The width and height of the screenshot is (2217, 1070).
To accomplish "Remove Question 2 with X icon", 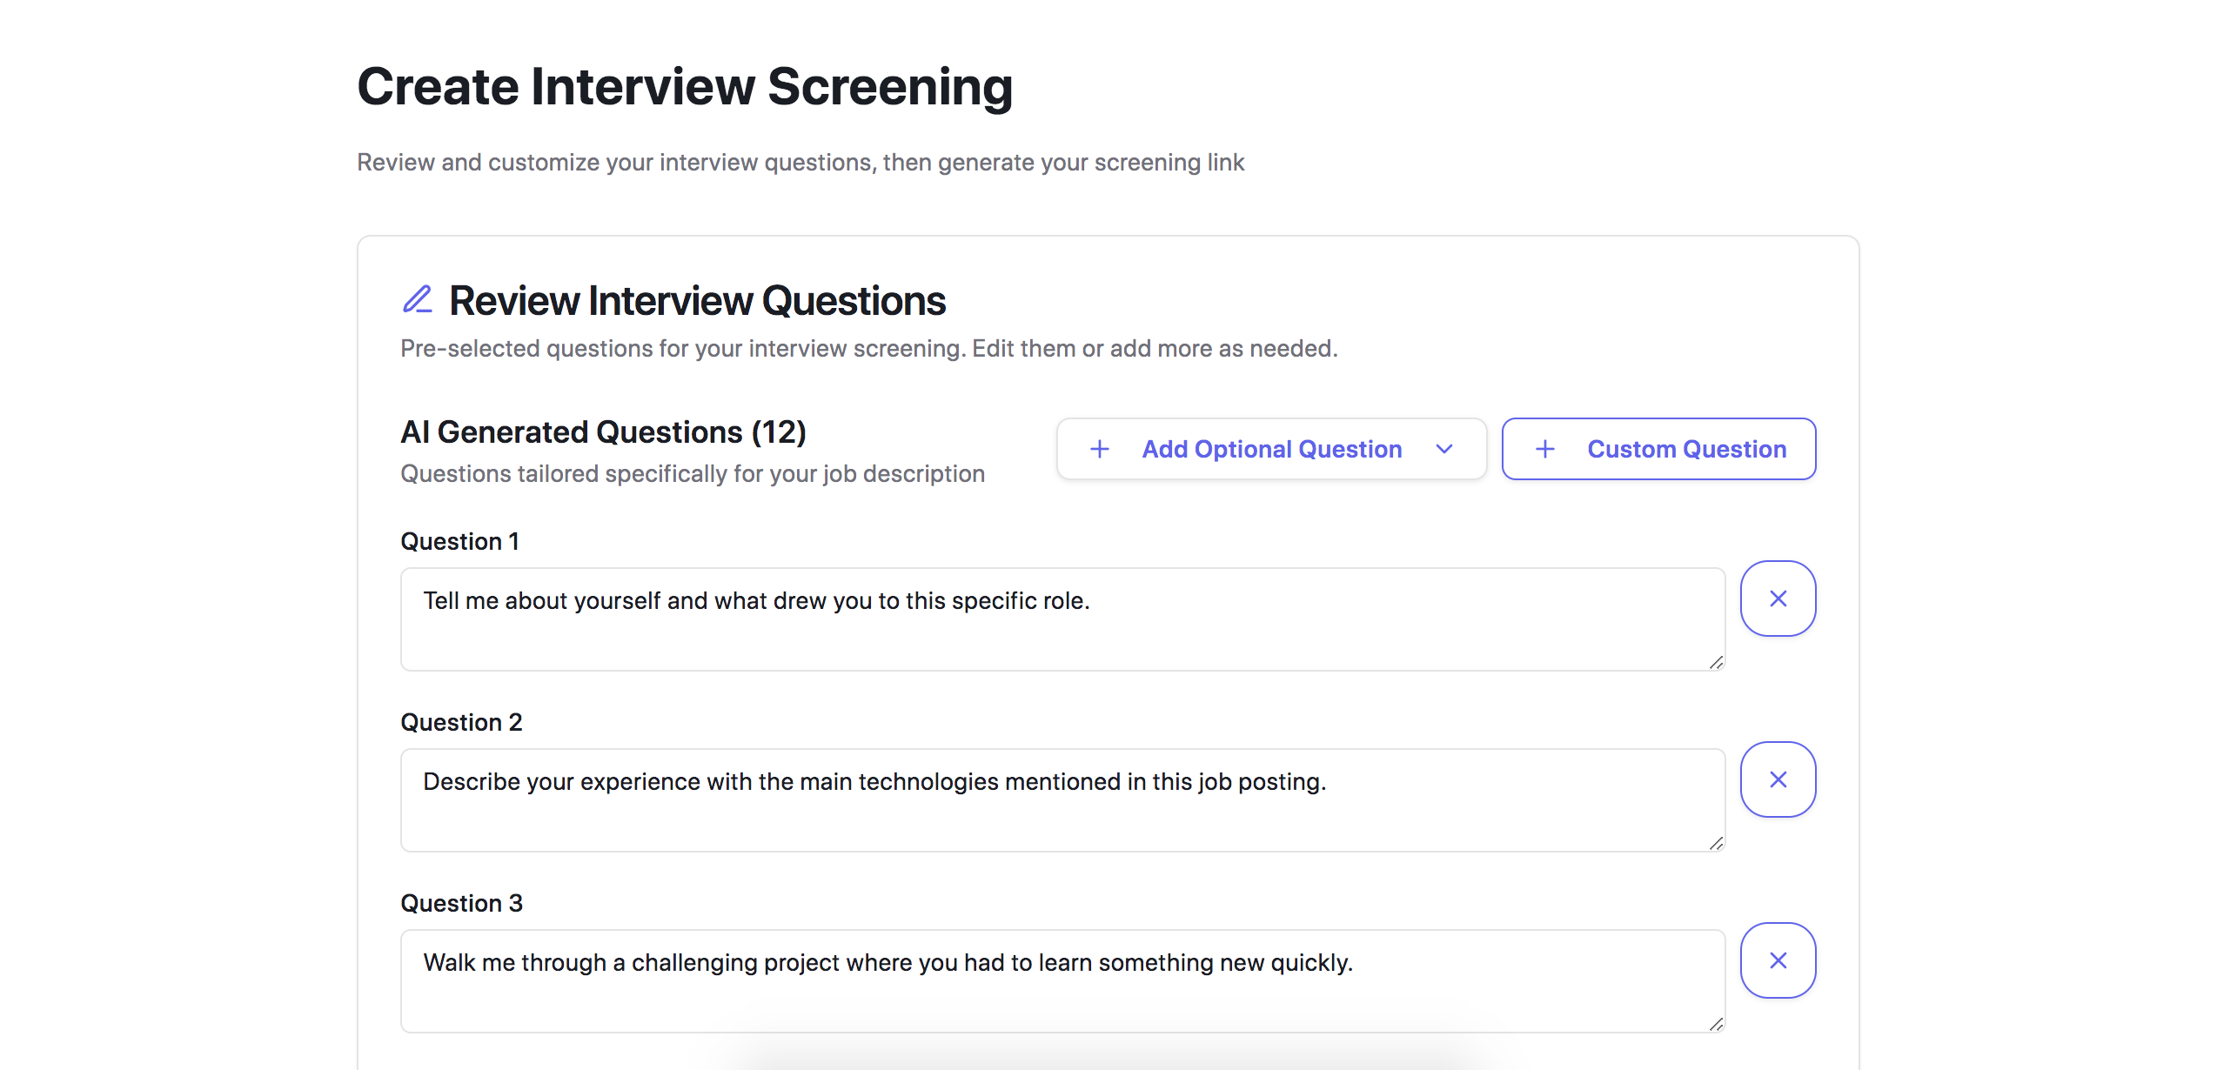I will 1778,779.
